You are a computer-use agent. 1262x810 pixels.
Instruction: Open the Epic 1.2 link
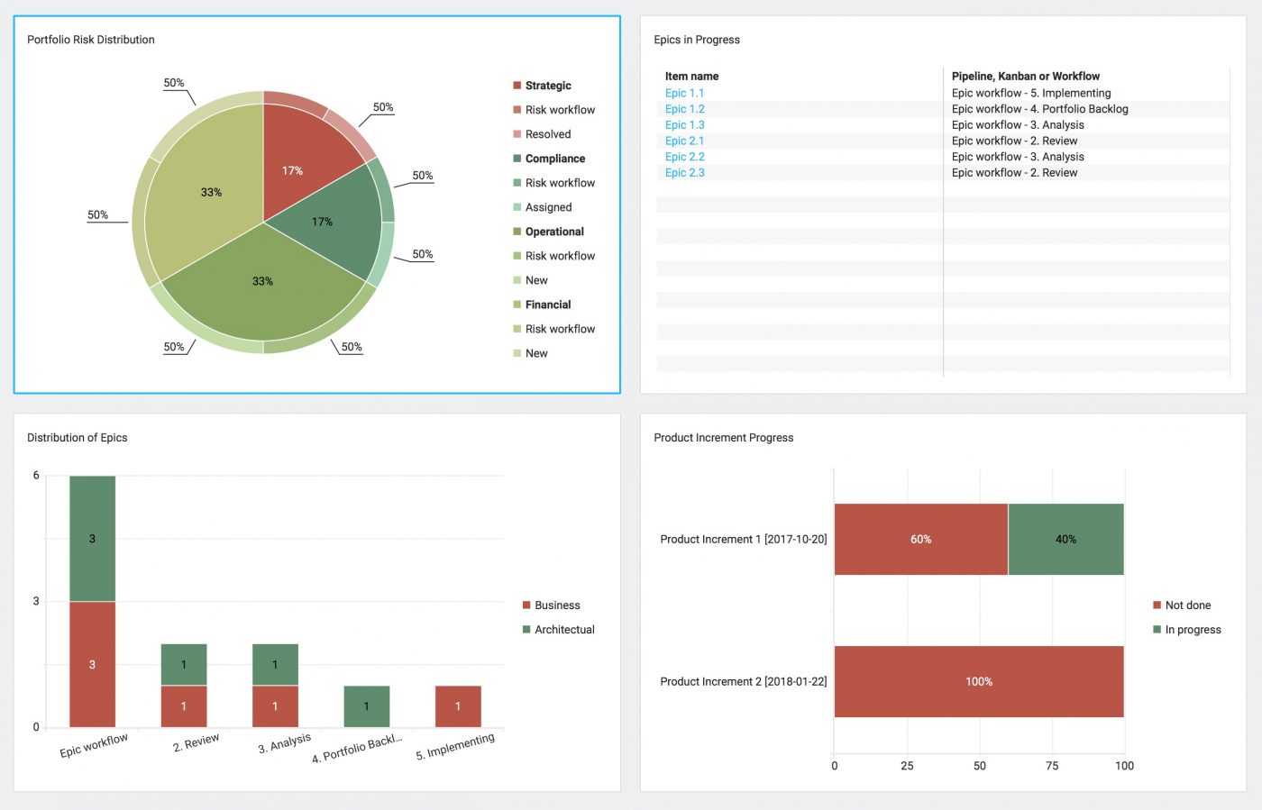[684, 109]
